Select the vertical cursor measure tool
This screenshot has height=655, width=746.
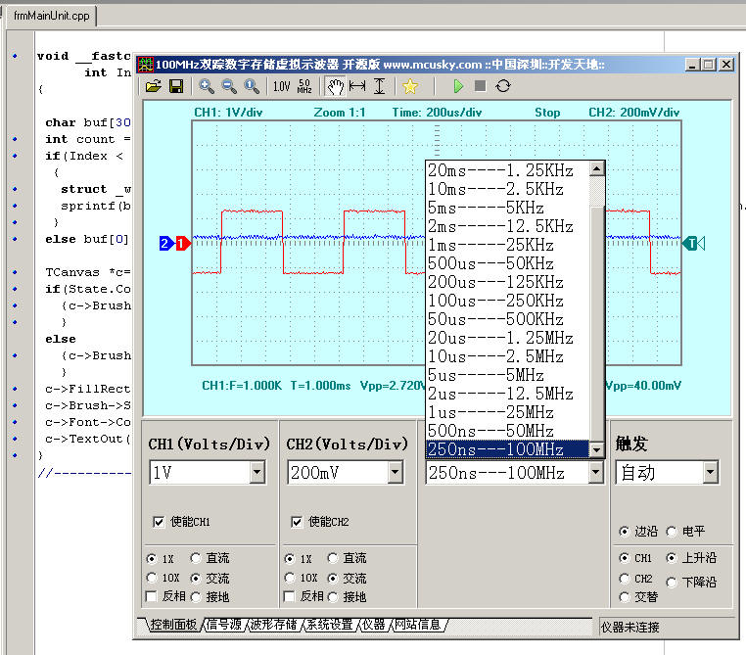(x=379, y=86)
